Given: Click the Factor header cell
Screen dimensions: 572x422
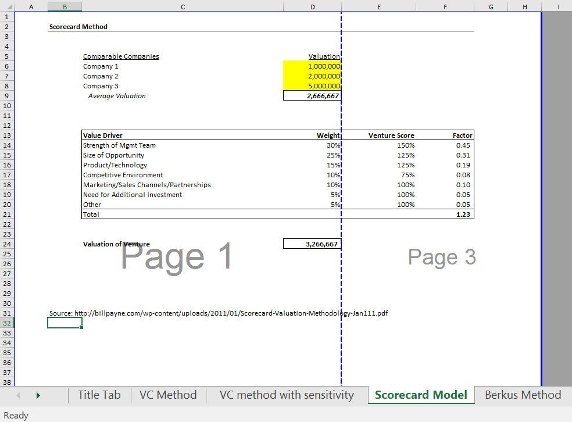Looking at the screenshot, I should coord(462,135).
